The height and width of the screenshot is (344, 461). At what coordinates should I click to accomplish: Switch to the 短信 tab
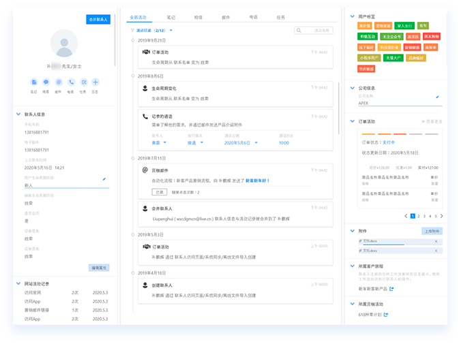click(x=198, y=17)
